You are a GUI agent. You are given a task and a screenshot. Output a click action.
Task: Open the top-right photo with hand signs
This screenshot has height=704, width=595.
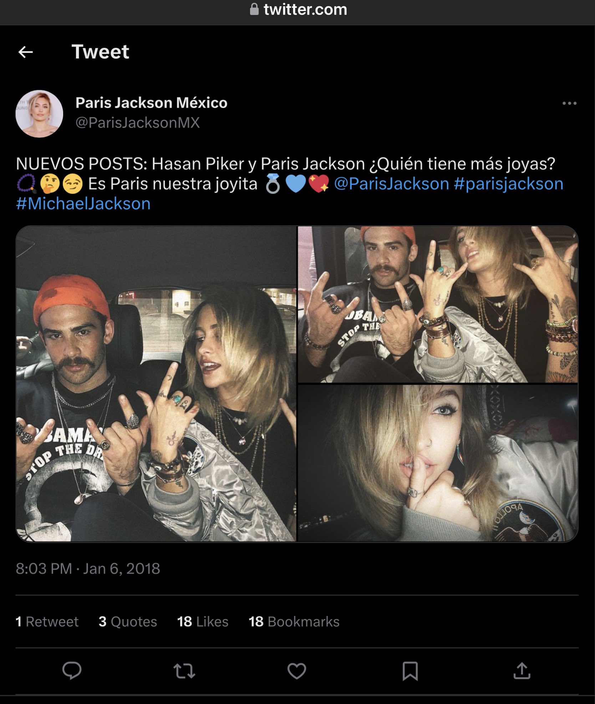[x=438, y=304]
